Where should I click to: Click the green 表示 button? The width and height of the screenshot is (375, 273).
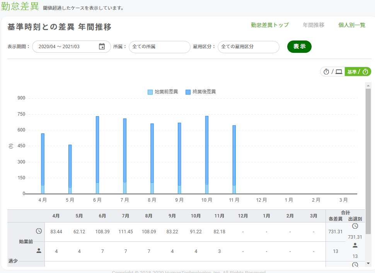tap(300, 47)
